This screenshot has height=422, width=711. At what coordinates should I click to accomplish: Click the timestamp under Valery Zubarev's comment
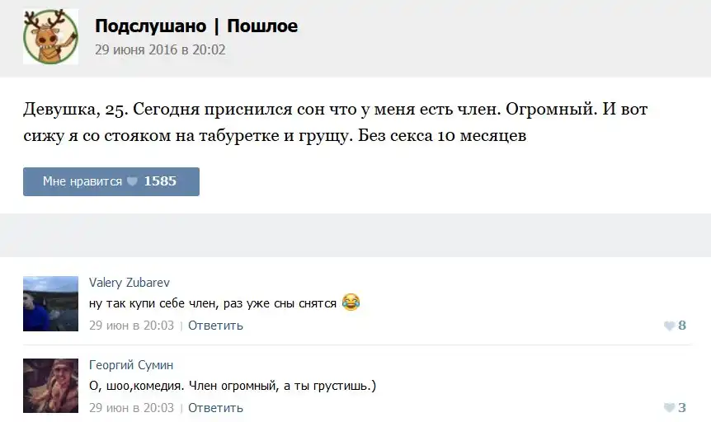coord(131,326)
